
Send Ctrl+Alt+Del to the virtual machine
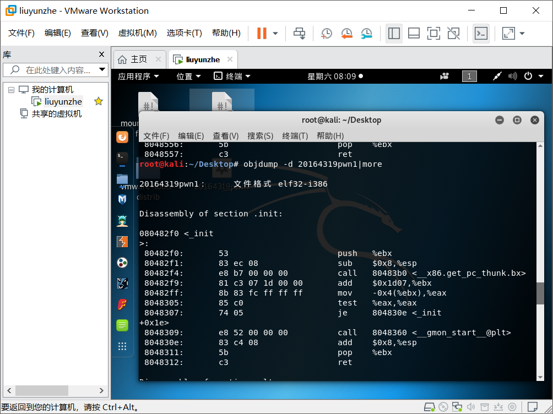[300, 34]
